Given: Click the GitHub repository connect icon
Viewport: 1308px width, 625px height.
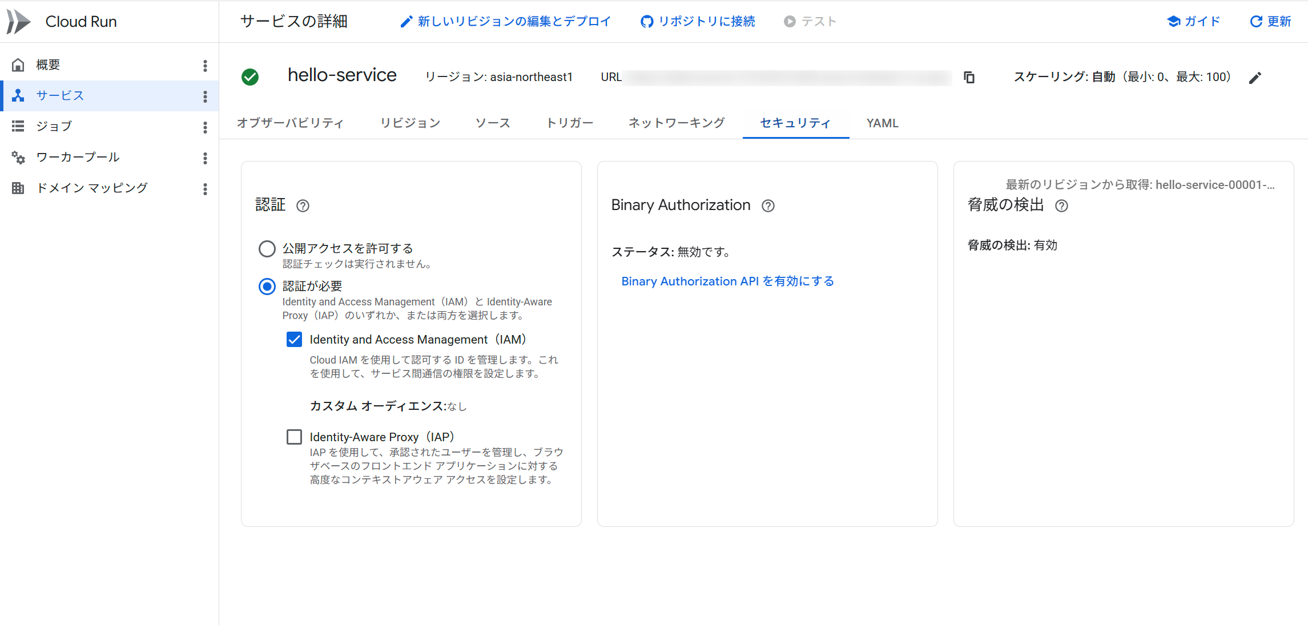Looking at the screenshot, I should coord(647,22).
